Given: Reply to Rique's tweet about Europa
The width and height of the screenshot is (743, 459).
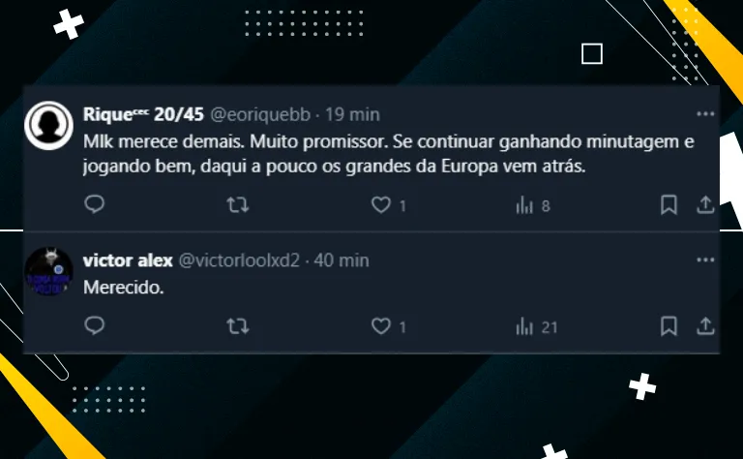Looking at the screenshot, I should [94, 204].
